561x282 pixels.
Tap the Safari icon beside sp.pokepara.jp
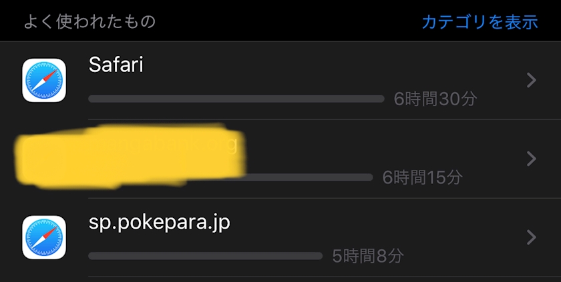44,237
